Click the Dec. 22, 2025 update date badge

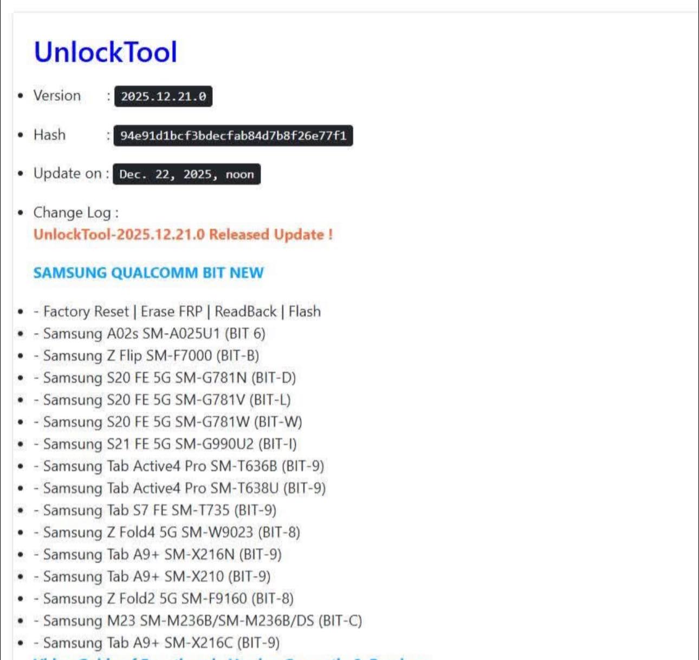click(x=186, y=174)
